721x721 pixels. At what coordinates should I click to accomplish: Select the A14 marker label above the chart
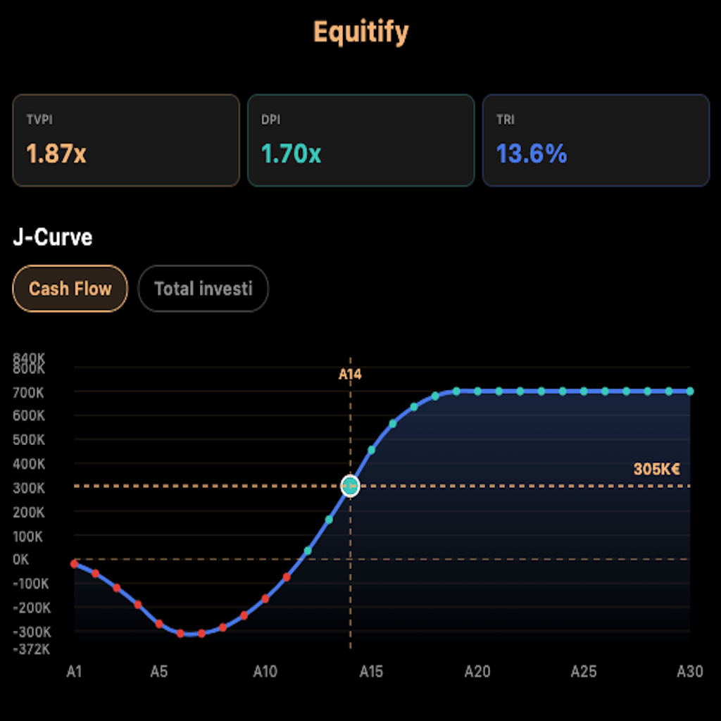350,373
